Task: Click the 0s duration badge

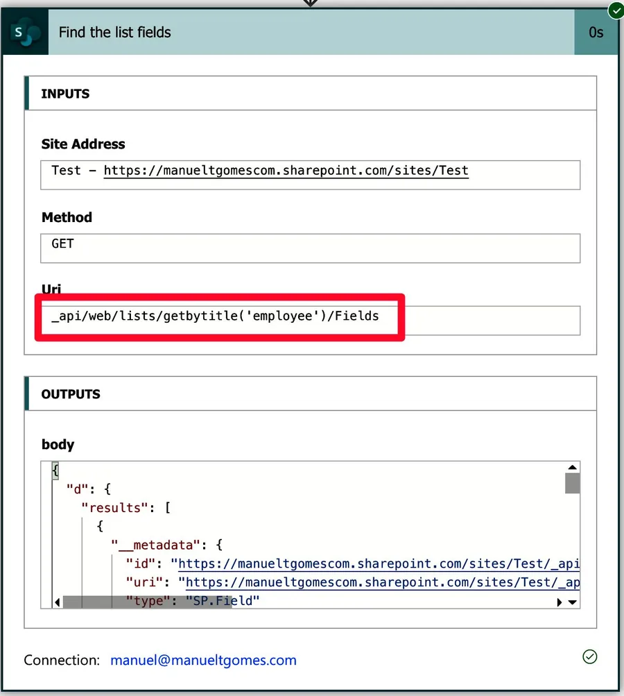Action: 596,33
